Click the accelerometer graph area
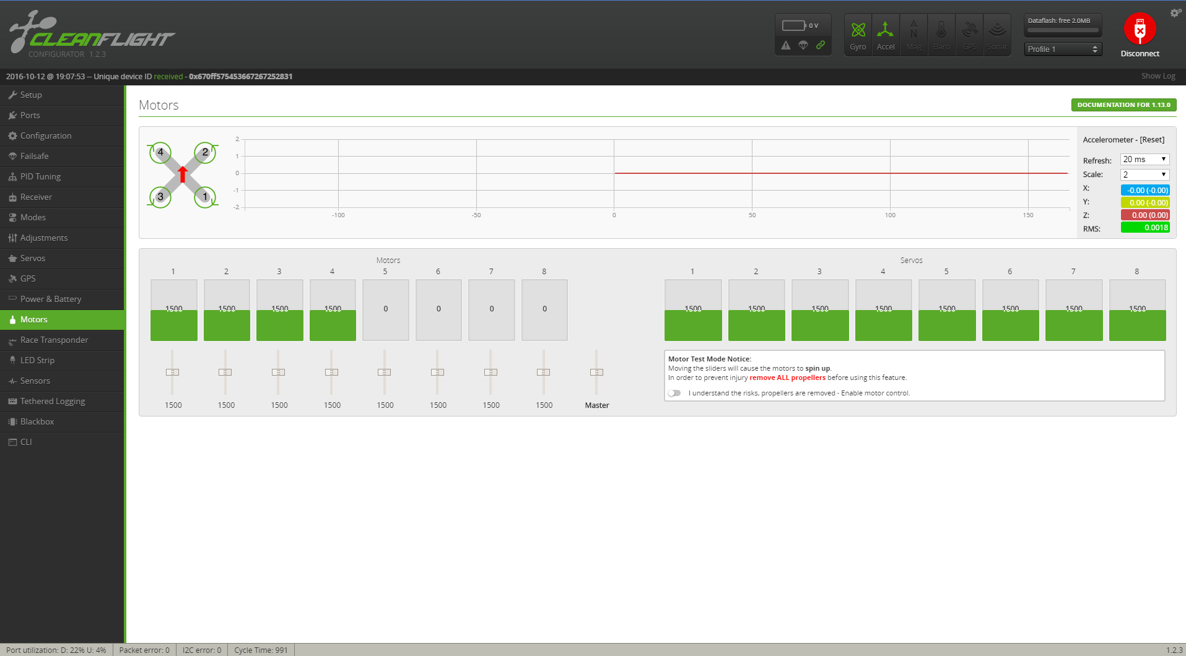 [656, 173]
